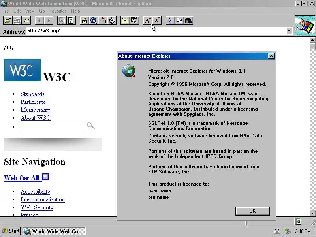Expand the Address bar history dropdown
This screenshot has width=316, height=237.
[289, 31]
